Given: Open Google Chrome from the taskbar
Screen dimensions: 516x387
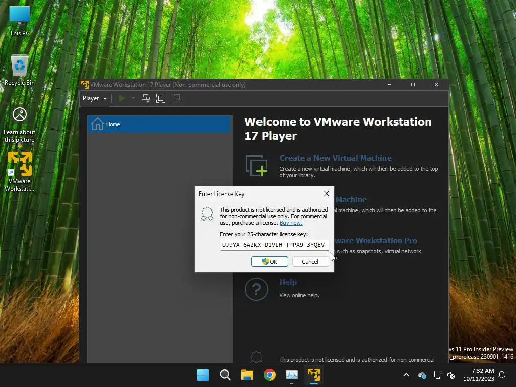Looking at the screenshot, I should coord(270,375).
